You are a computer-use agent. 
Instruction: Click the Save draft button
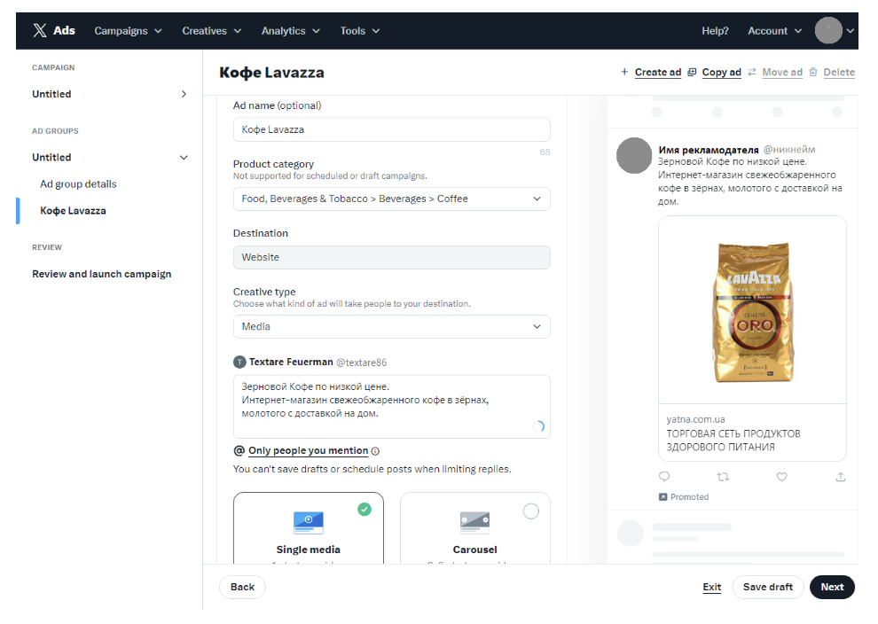[768, 587]
